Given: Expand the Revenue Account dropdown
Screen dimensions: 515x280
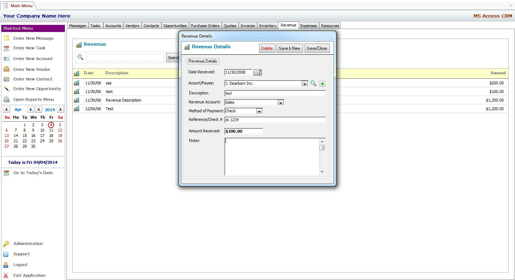Looking at the screenshot, I should (281, 103).
